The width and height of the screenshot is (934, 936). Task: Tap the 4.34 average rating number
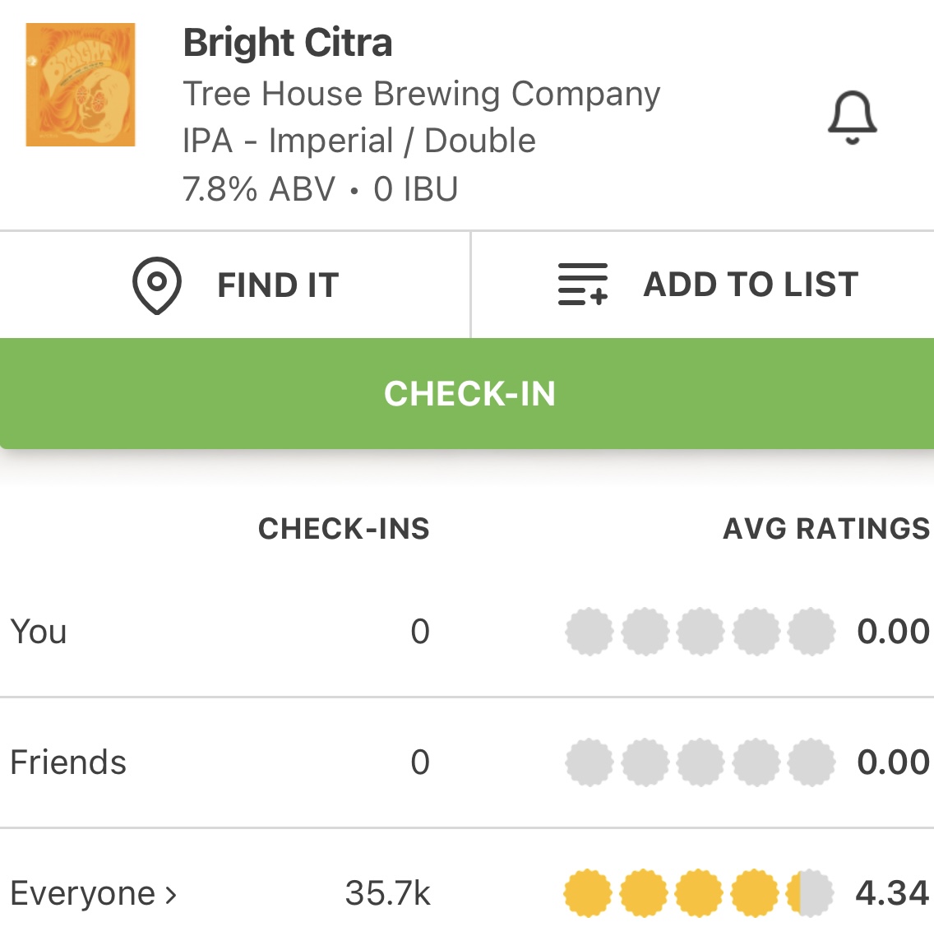point(892,893)
